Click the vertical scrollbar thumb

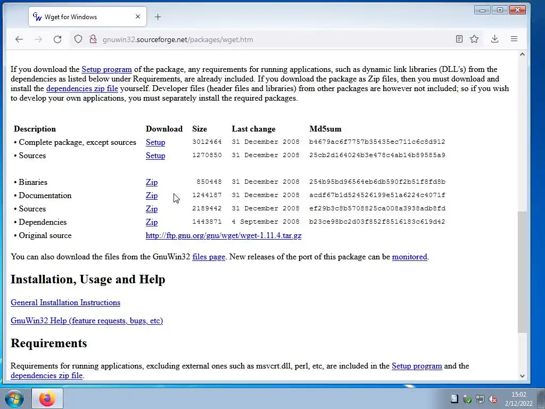(522, 271)
